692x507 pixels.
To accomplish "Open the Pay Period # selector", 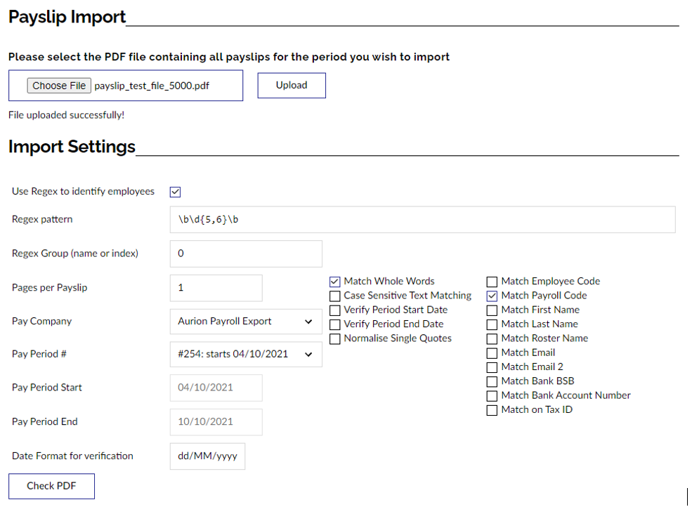I will pos(245,354).
